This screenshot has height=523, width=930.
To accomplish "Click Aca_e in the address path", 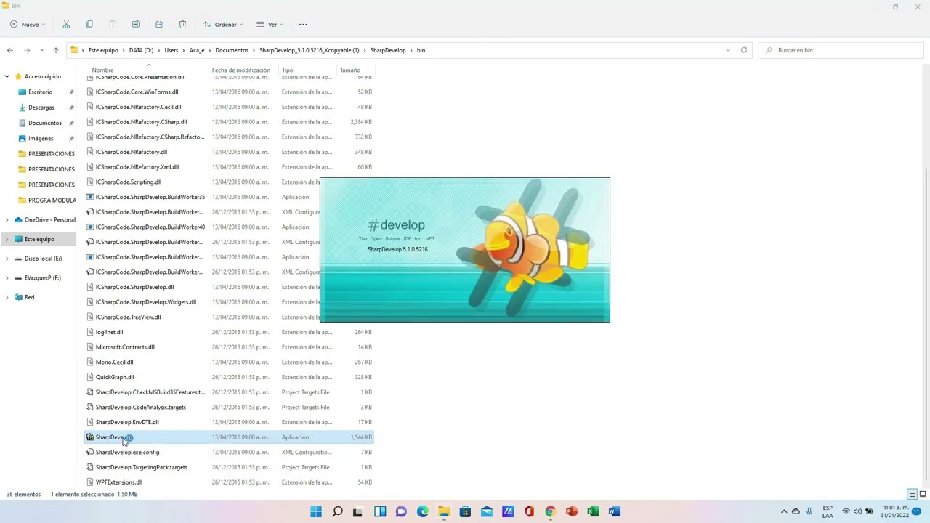I will 197,50.
